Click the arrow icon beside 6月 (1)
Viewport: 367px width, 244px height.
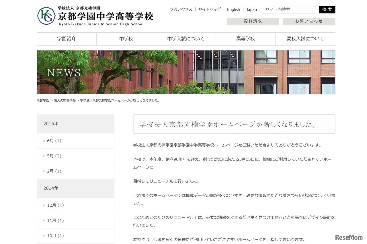(45, 141)
